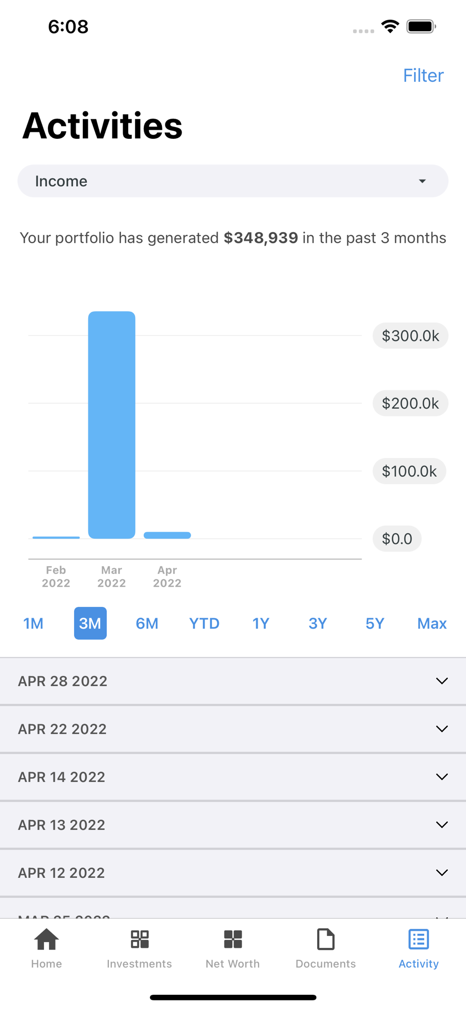Viewport: 466px width, 1009px height.
Task: Open the Income category dropdown
Action: pyautogui.click(x=233, y=181)
